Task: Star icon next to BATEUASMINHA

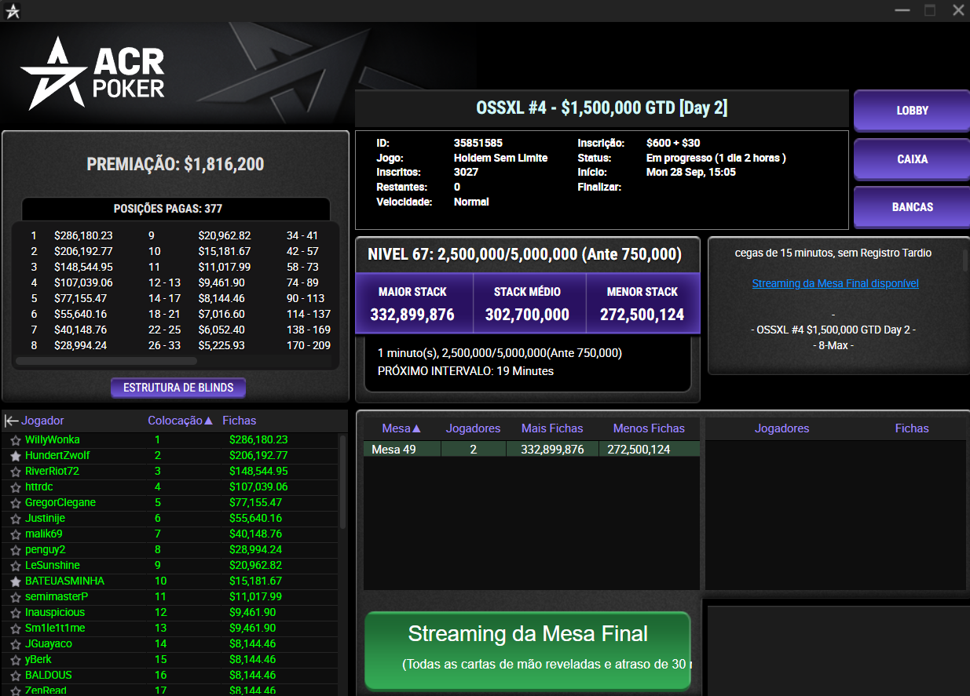Action: click(15, 581)
